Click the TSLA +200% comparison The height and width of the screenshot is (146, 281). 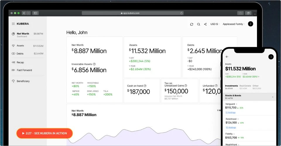(108, 93)
